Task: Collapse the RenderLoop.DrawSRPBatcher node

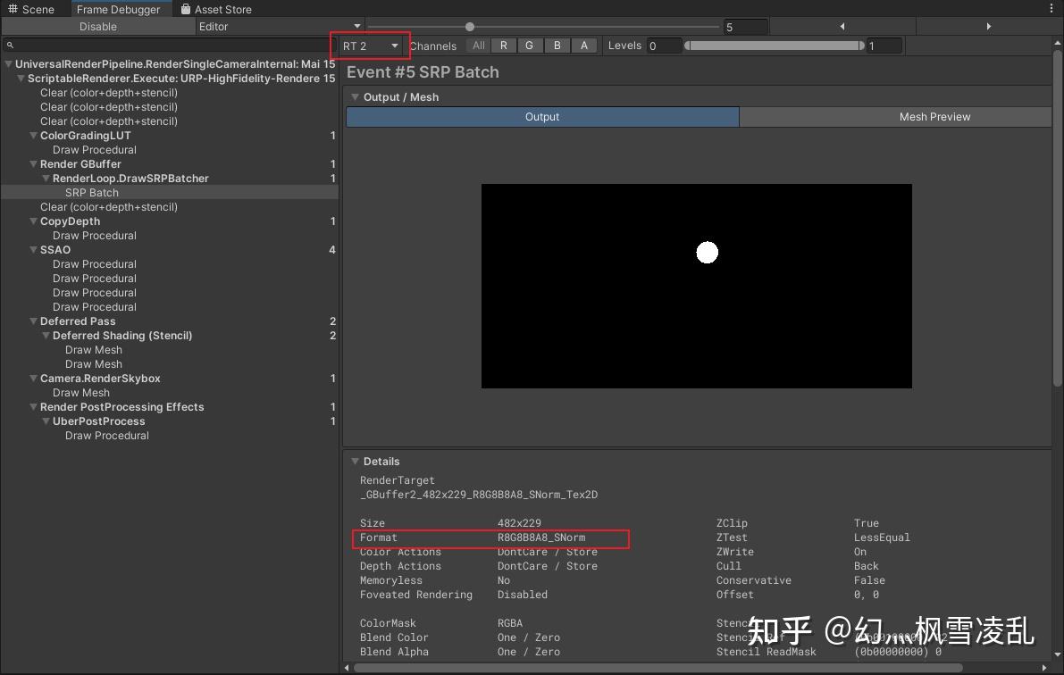Action: pos(46,178)
